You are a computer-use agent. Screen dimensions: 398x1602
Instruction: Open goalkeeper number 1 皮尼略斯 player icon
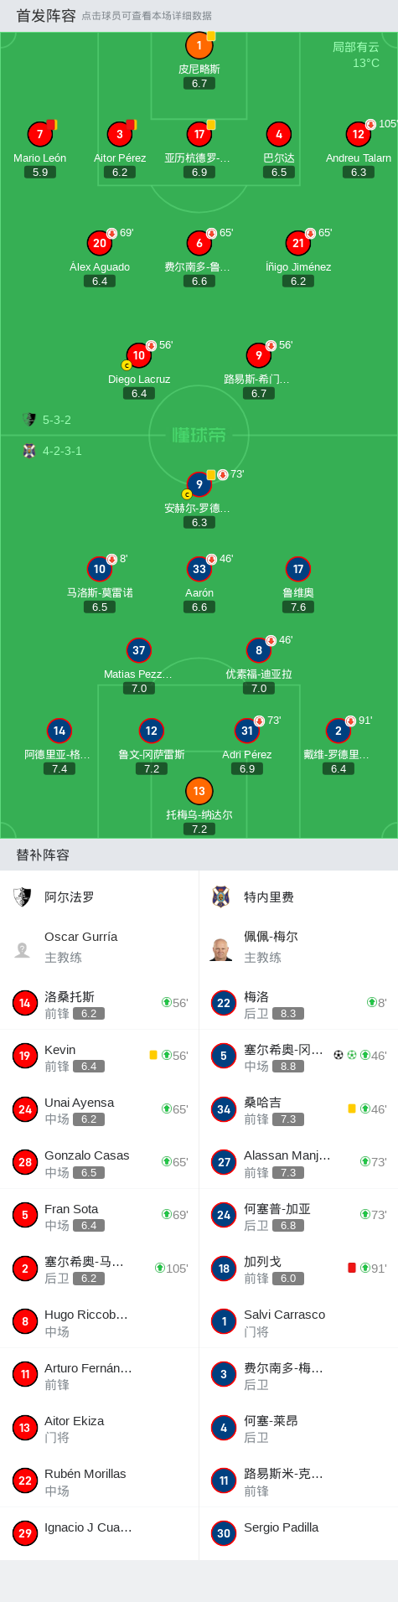pyautogui.click(x=199, y=45)
